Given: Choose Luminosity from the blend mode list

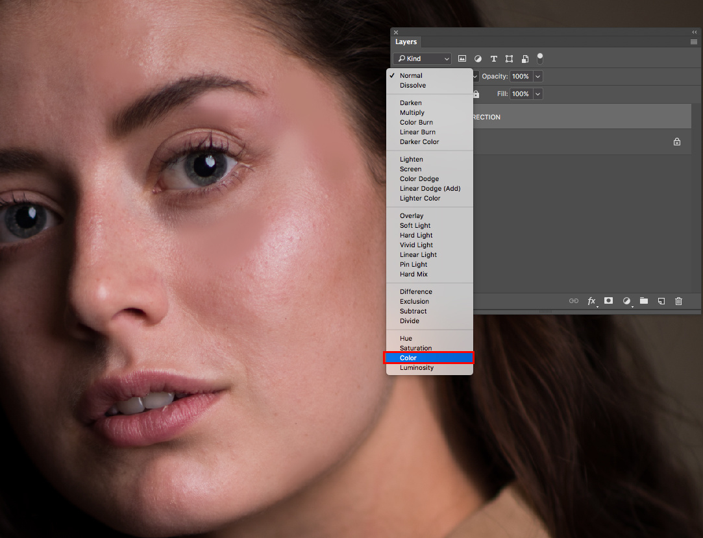Looking at the screenshot, I should pyautogui.click(x=416, y=367).
